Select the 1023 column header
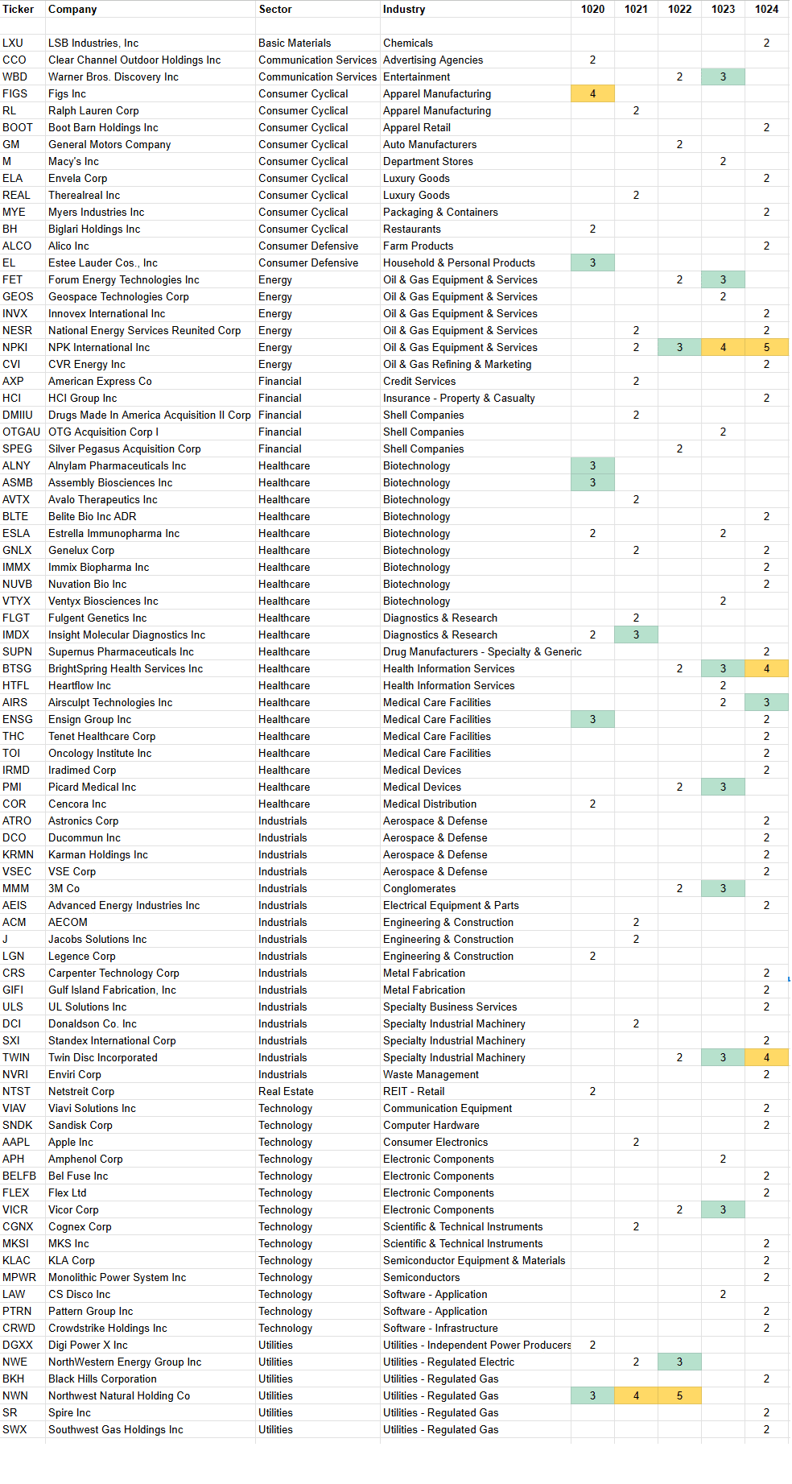Viewport: 792px width, 1484px height. pos(723,9)
